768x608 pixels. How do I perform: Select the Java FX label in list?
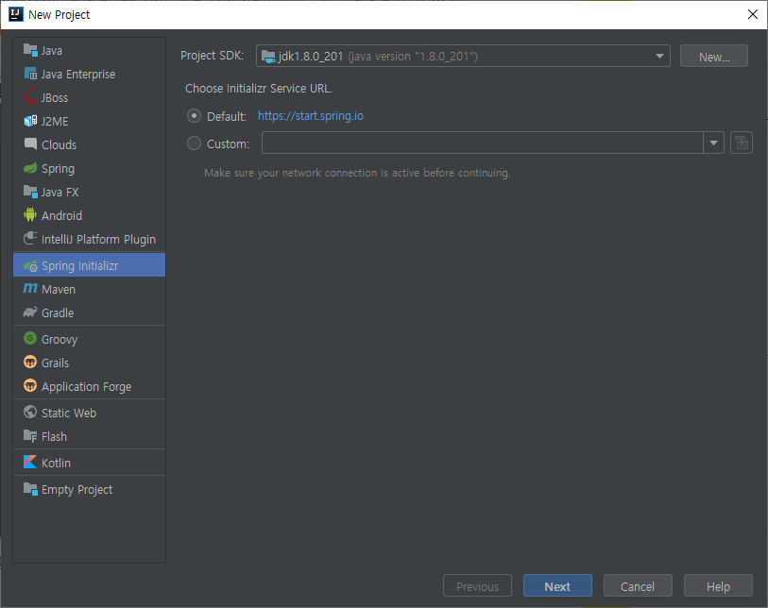point(60,192)
